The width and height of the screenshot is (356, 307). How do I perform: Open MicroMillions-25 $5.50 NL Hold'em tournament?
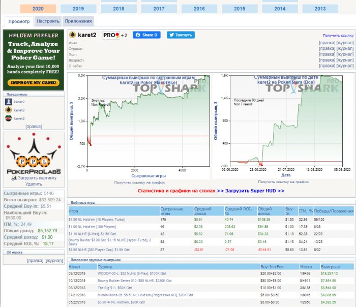(x=145, y=295)
